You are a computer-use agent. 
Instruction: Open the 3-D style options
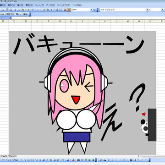point(93,160)
